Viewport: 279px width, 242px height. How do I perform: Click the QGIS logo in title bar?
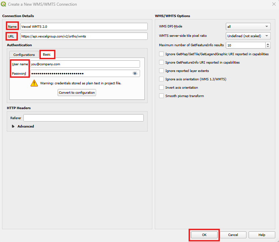(x=4, y=4)
